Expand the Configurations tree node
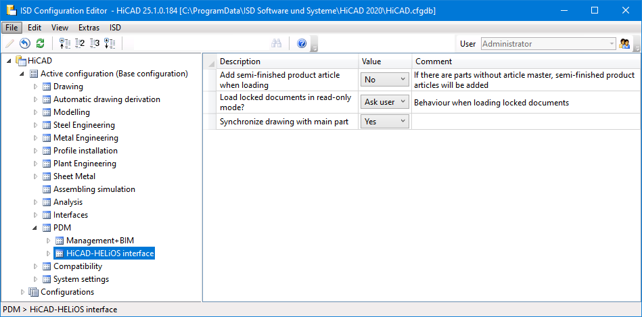The image size is (642, 317). pyautogui.click(x=23, y=292)
